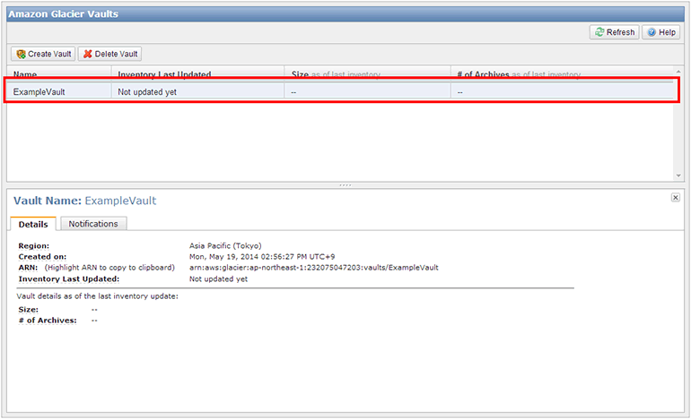The width and height of the screenshot is (691, 419).
Task: Sort by Inventory Last Updated column header
Action: (164, 74)
